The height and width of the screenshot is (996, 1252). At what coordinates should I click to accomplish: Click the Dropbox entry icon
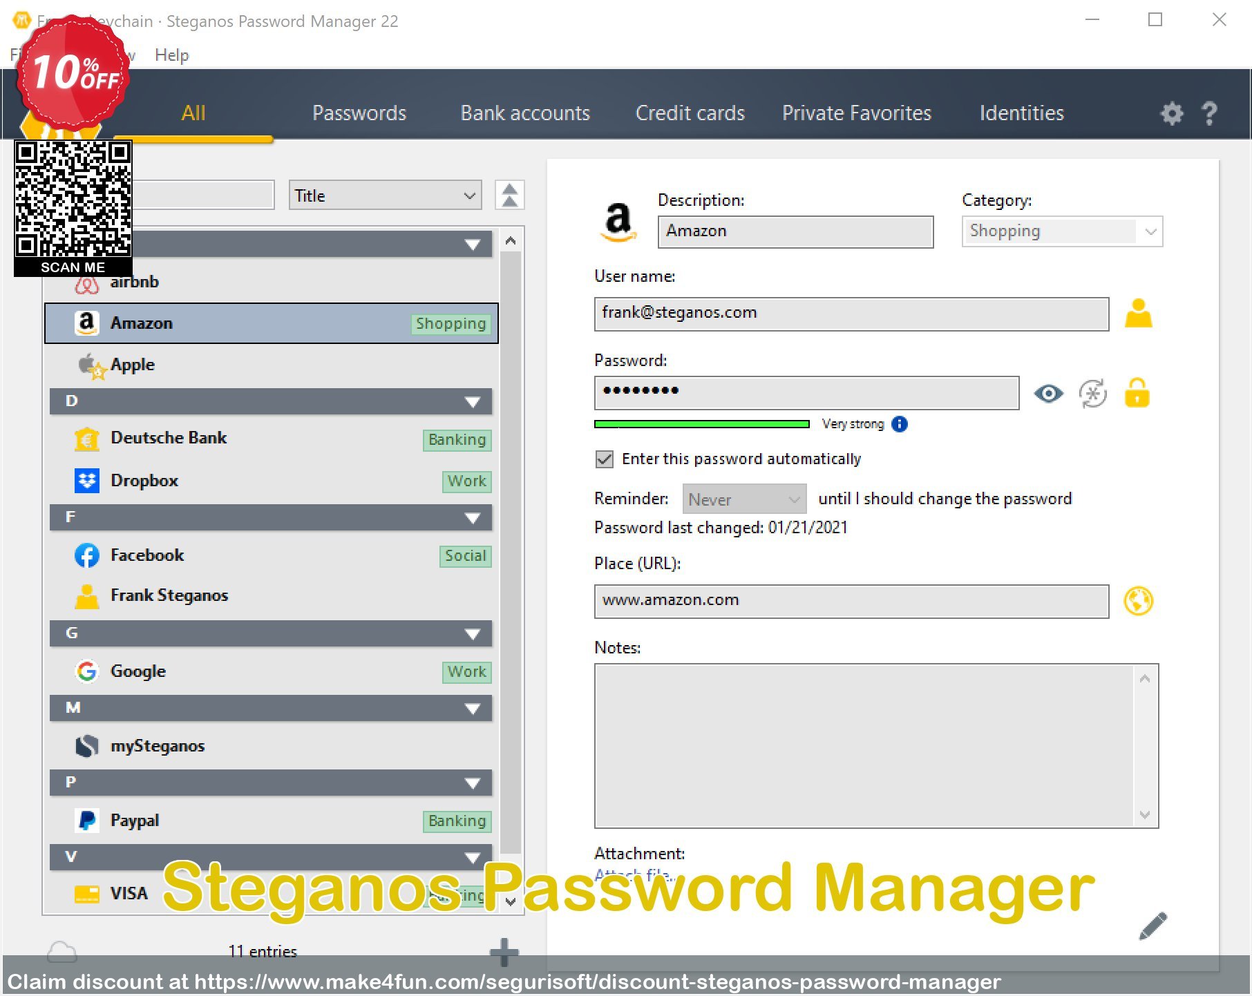(86, 481)
